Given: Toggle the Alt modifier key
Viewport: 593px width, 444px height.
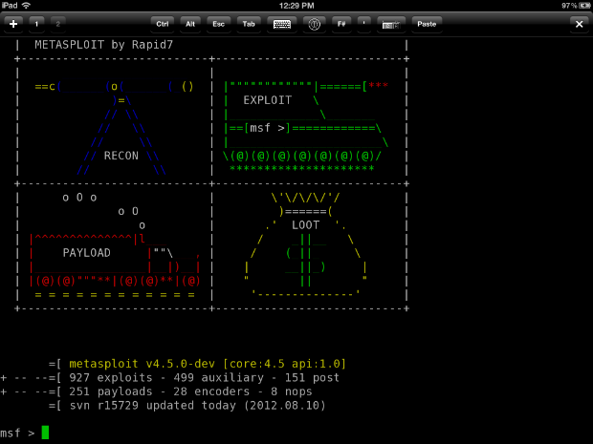Looking at the screenshot, I should coord(191,23).
